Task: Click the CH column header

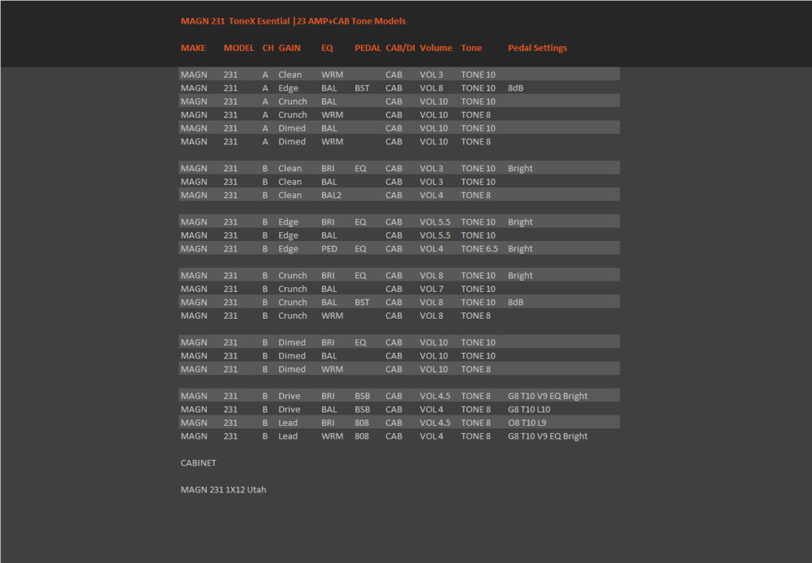Action: pos(268,48)
